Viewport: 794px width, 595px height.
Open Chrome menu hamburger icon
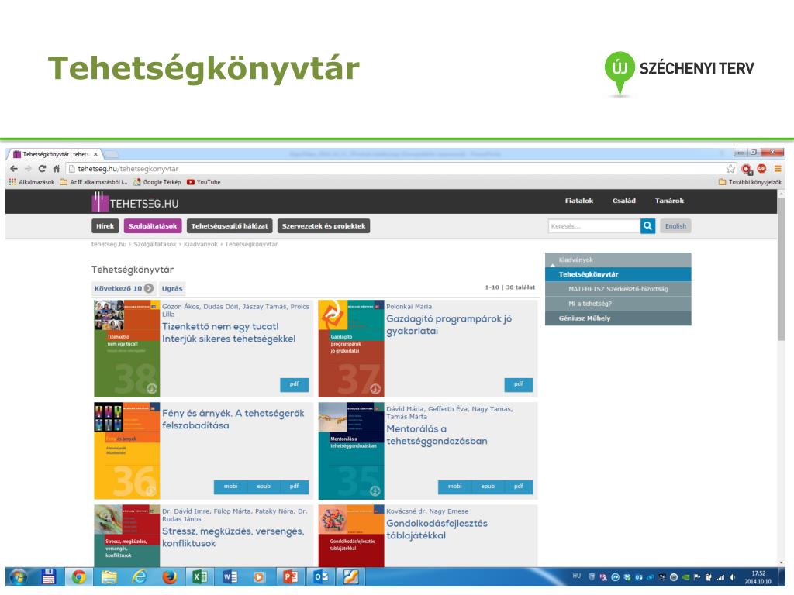tap(778, 168)
